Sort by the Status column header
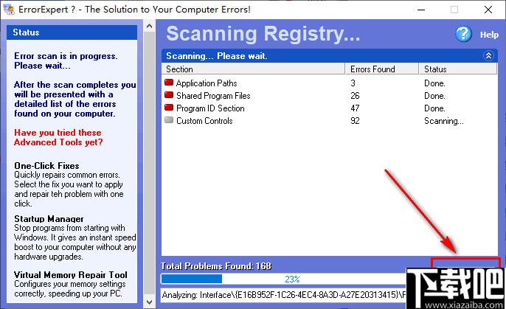 458,69
